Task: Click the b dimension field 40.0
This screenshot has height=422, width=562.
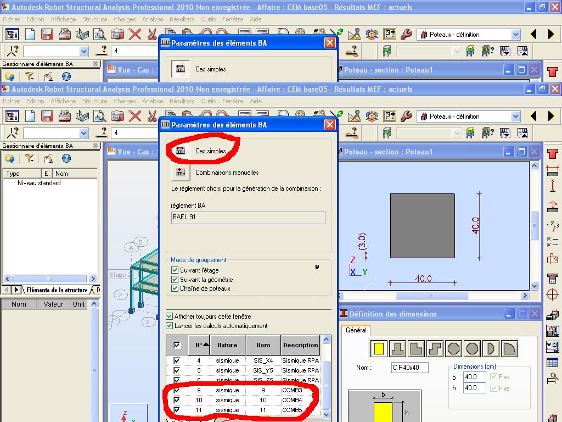Action: [474, 377]
